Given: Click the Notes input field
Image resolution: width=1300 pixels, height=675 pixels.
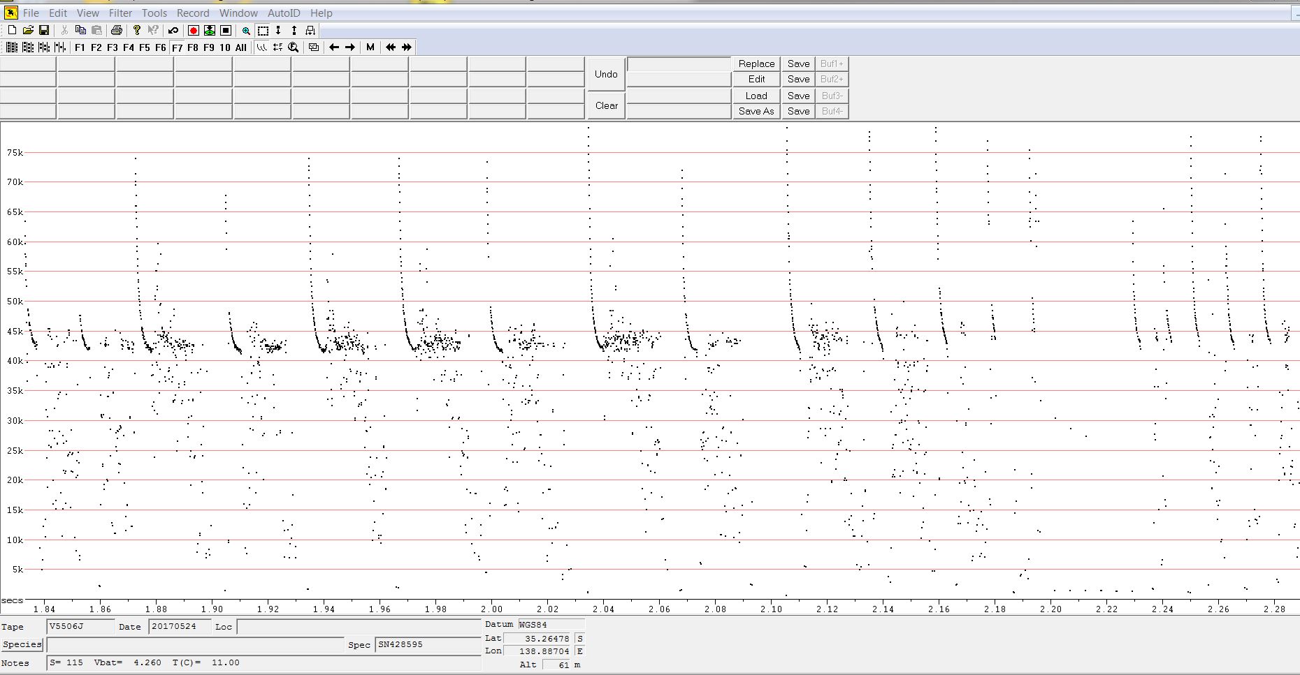Looking at the screenshot, I should [263, 663].
